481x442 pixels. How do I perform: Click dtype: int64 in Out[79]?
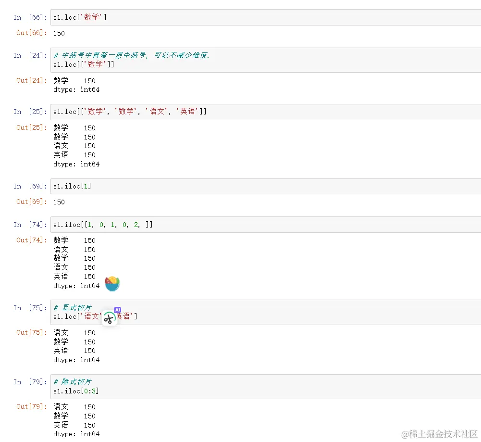[76, 434]
